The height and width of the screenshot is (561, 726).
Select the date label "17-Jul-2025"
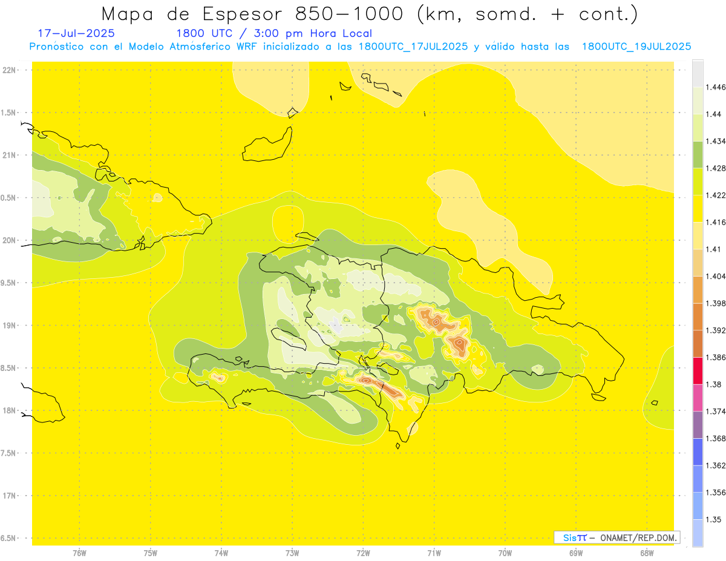[x=76, y=33]
